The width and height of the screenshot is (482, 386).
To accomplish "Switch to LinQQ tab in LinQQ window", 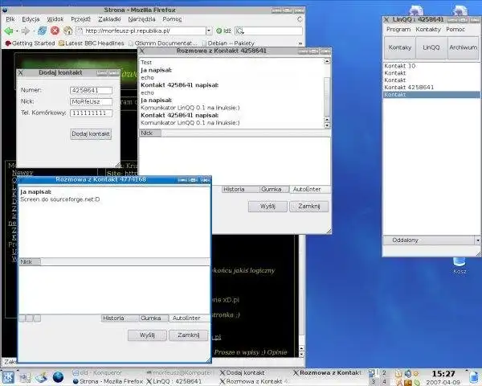I will [431, 47].
